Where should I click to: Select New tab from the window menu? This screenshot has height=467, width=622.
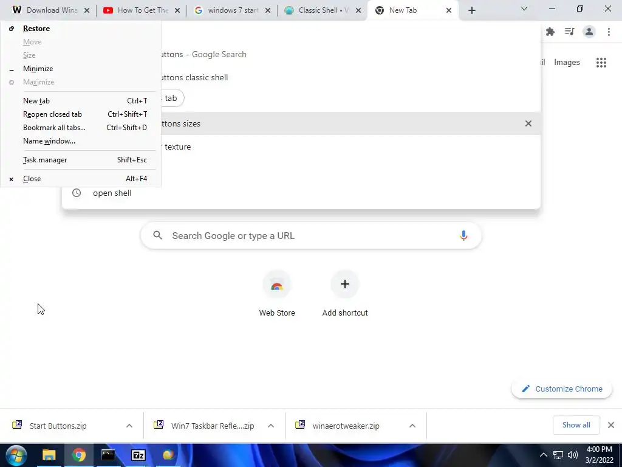click(81, 101)
